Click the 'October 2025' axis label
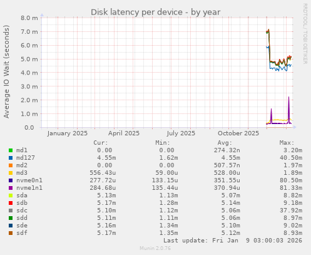This screenshot has width=311, height=255. click(x=238, y=133)
